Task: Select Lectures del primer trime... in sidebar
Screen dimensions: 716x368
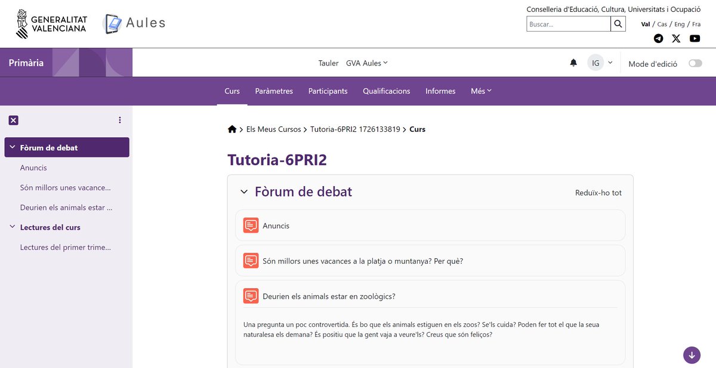Action: pos(66,247)
